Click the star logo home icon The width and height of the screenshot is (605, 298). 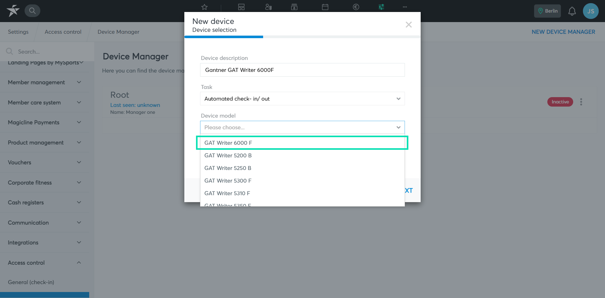pos(13,11)
